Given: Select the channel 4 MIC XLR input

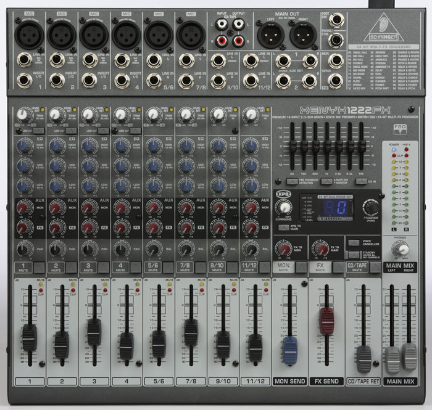Looking at the screenshot, I should pyautogui.click(x=126, y=35).
